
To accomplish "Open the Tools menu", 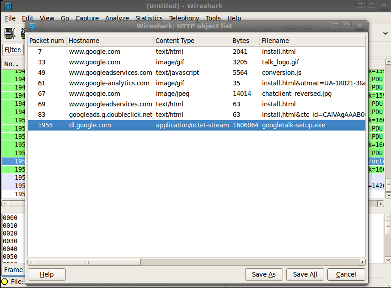I will point(213,18).
